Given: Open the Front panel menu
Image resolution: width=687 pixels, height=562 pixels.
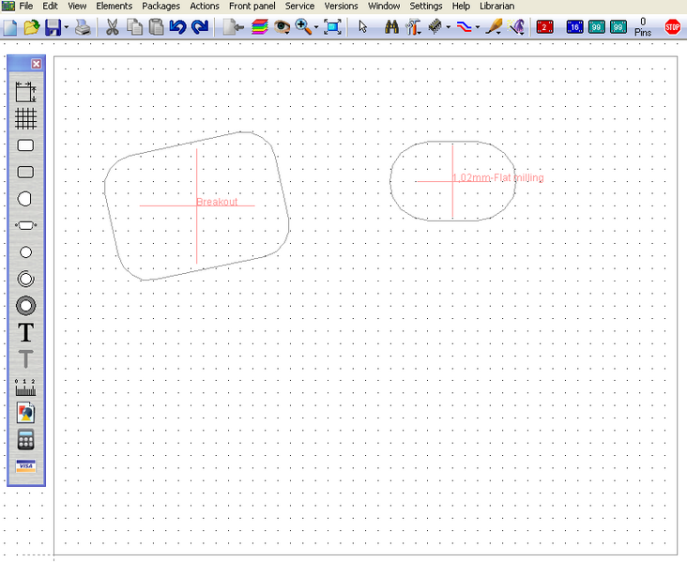Looking at the screenshot, I should (x=252, y=6).
